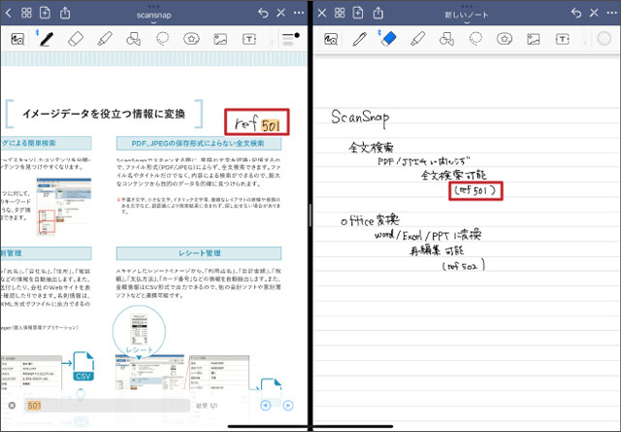
Task: Open the more options menu in left pane
Action: pyautogui.click(x=297, y=13)
